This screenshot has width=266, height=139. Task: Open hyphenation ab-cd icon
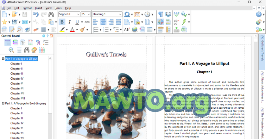pos(176,22)
